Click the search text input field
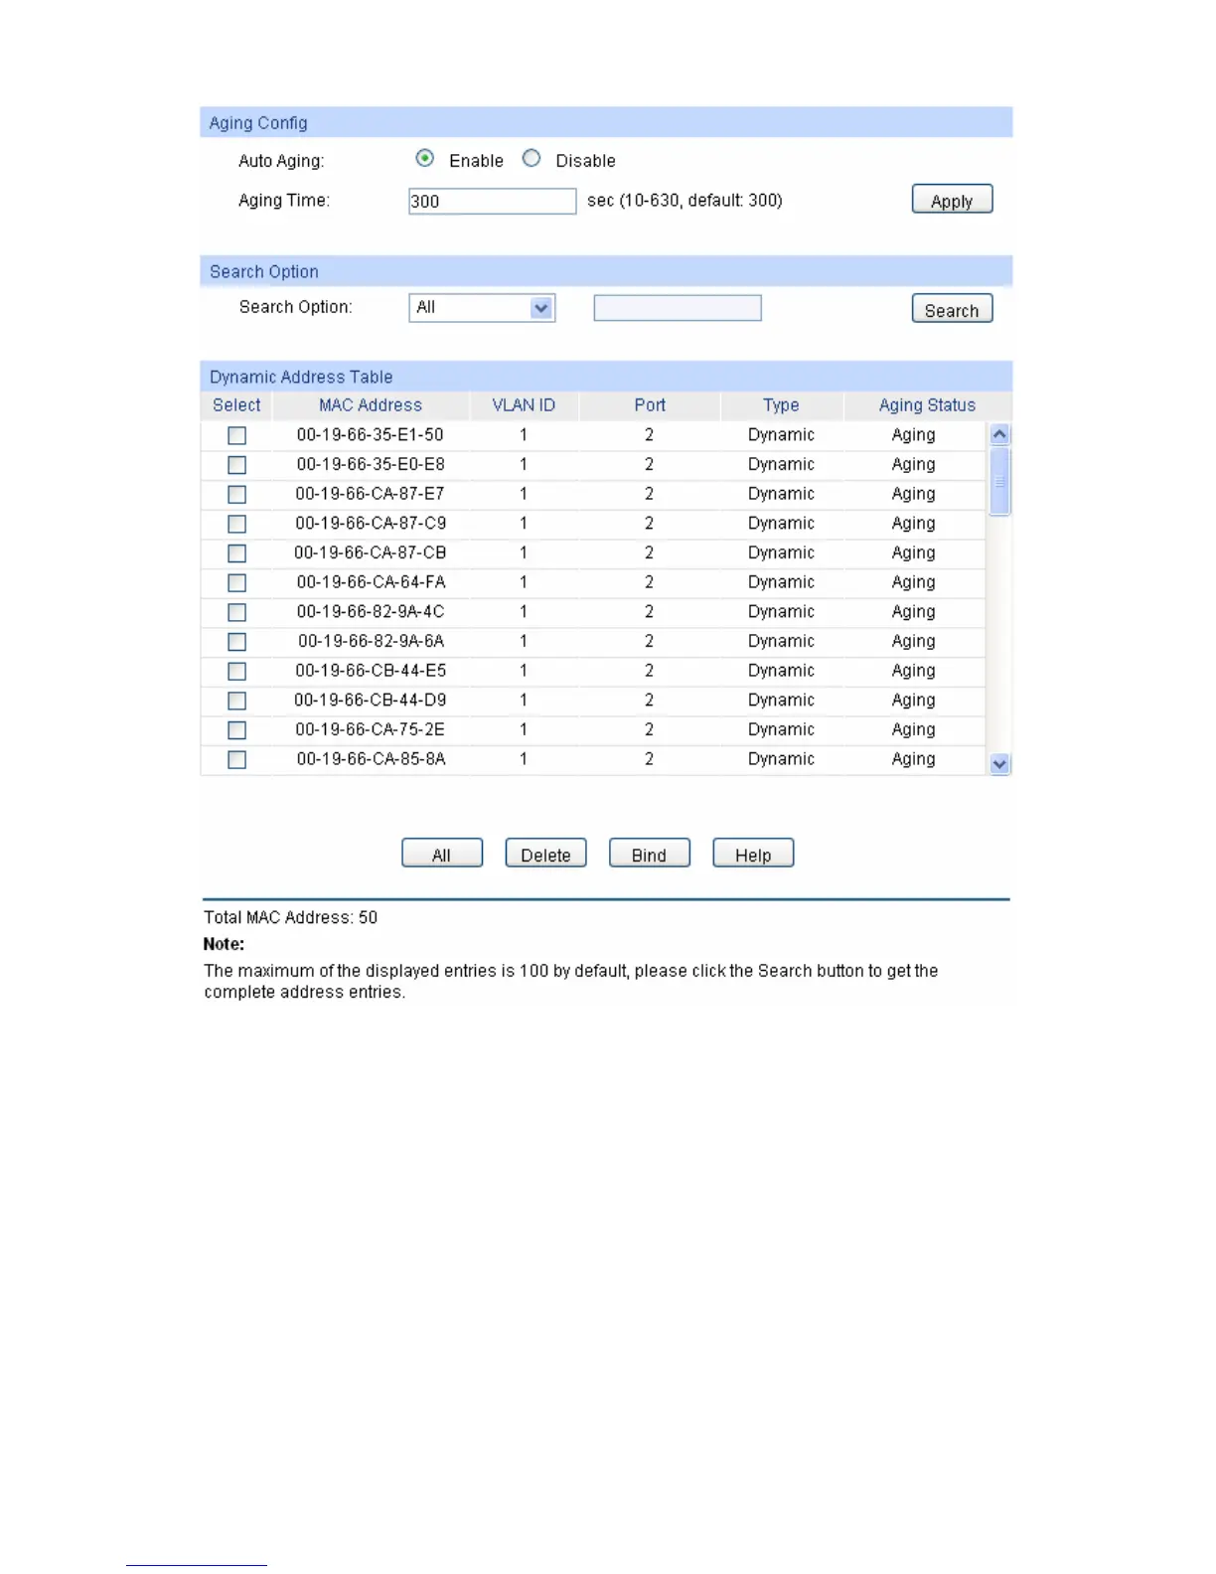 pyautogui.click(x=678, y=308)
